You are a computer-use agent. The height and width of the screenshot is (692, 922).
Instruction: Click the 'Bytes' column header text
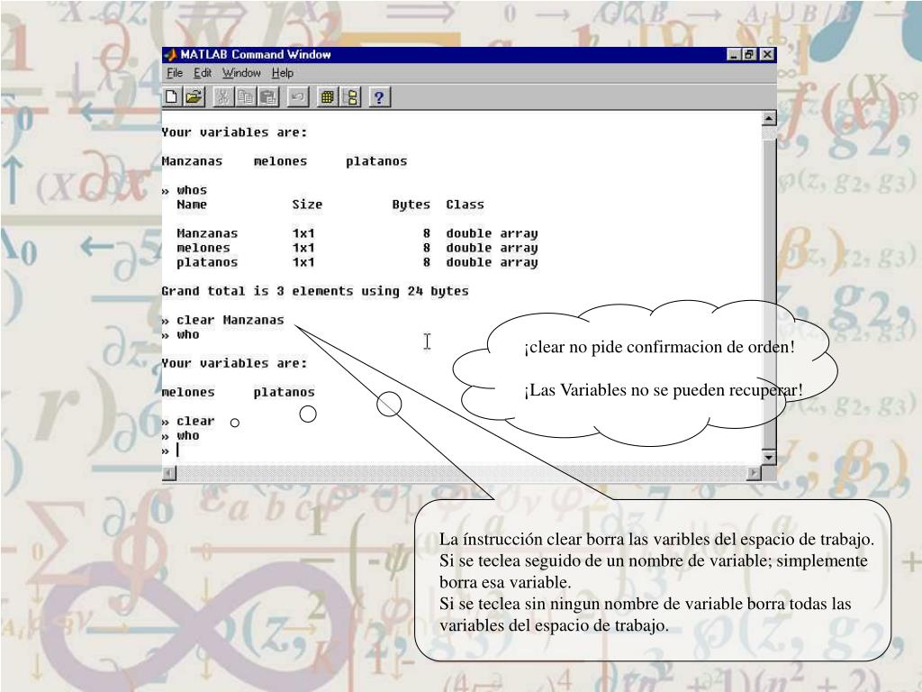411,205
